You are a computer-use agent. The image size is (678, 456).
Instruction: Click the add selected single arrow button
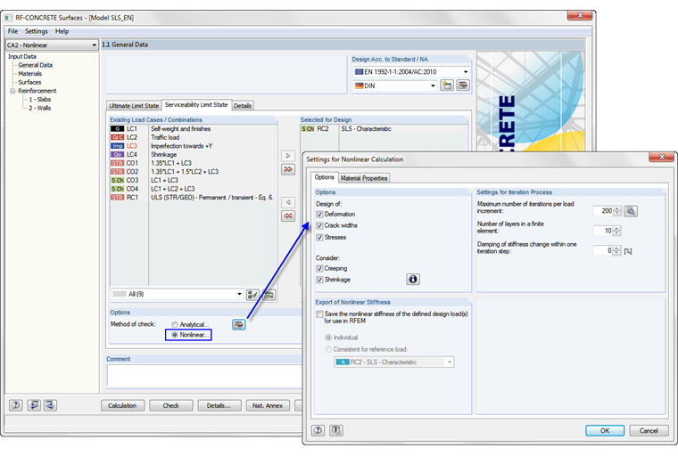pyautogui.click(x=288, y=156)
